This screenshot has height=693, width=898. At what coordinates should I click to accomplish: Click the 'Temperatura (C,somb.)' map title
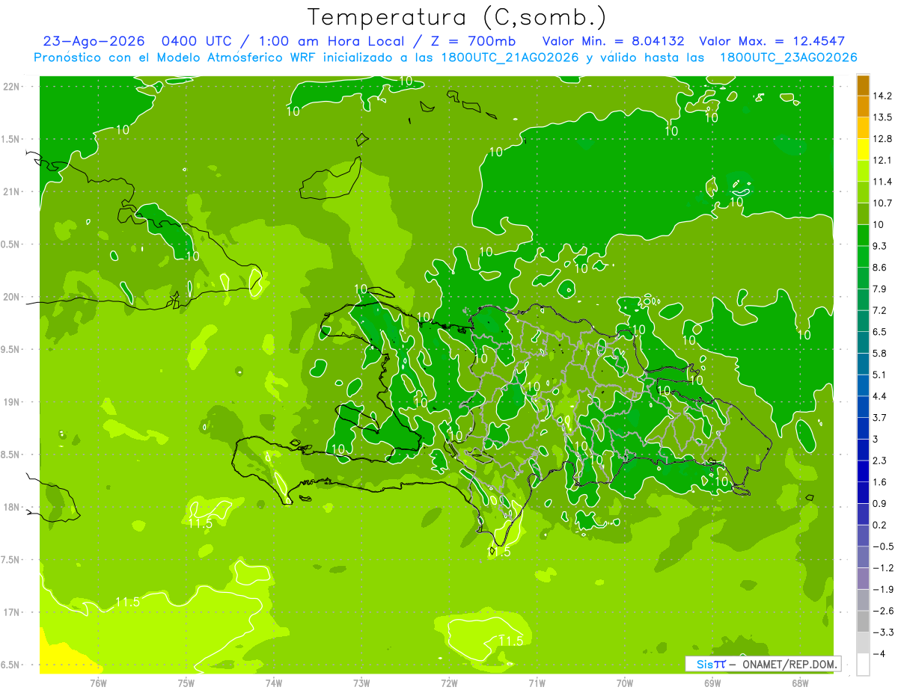click(x=457, y=17)
